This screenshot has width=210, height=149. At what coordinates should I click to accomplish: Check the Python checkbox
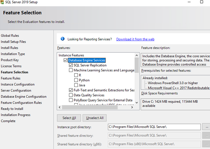pyautogui.click(x=76, y=80)
